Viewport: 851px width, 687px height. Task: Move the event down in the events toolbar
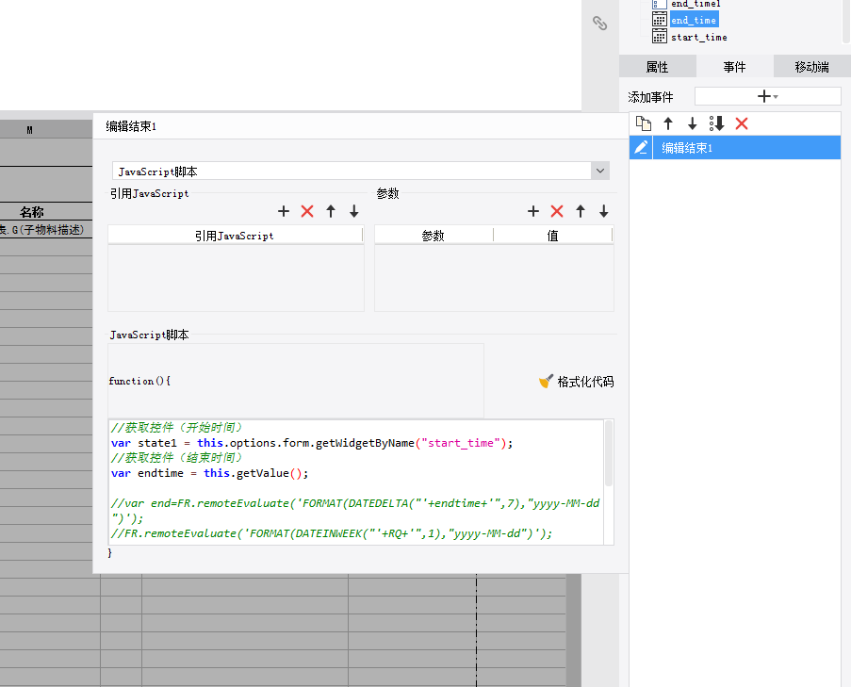pos(692,123)
